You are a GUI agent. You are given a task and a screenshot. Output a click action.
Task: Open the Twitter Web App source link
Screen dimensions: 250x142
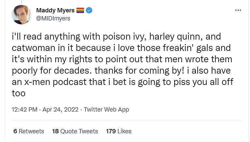106,110
